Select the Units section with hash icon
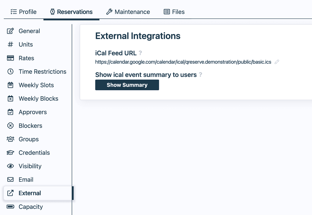The height and width of the screenshot is (215, 312). 10,44
